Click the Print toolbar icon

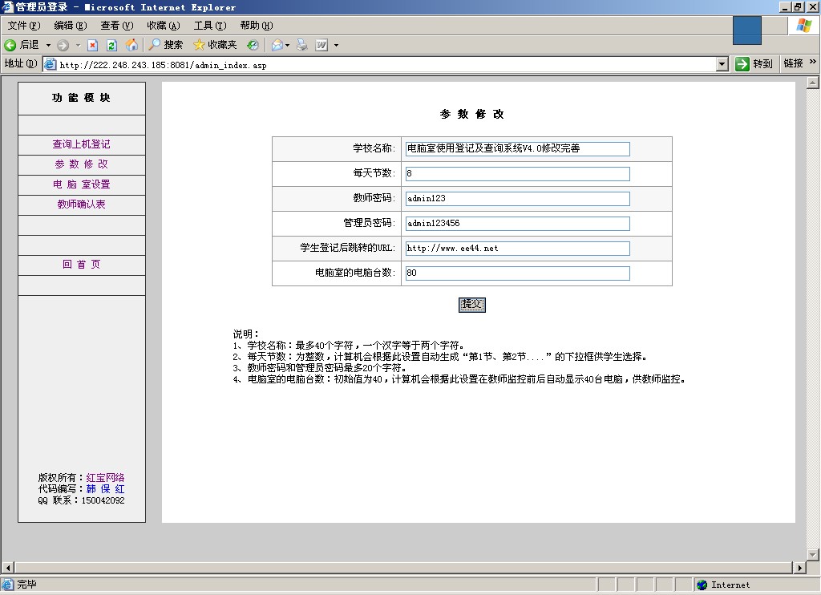click(302, 45)
